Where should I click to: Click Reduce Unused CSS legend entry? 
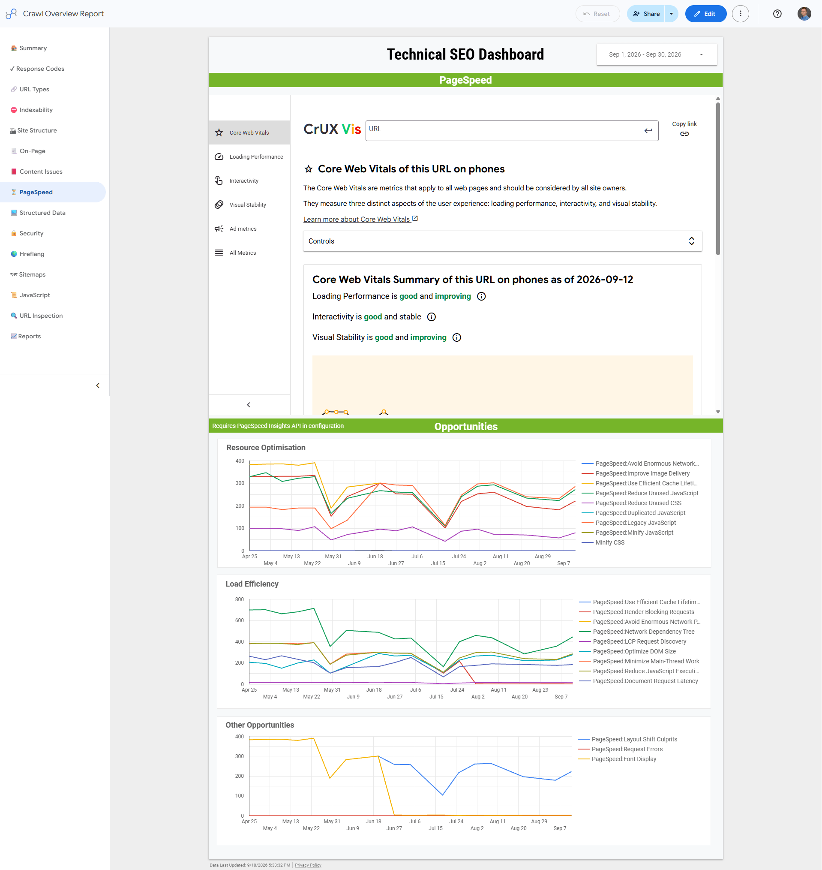tap(631, 503)
